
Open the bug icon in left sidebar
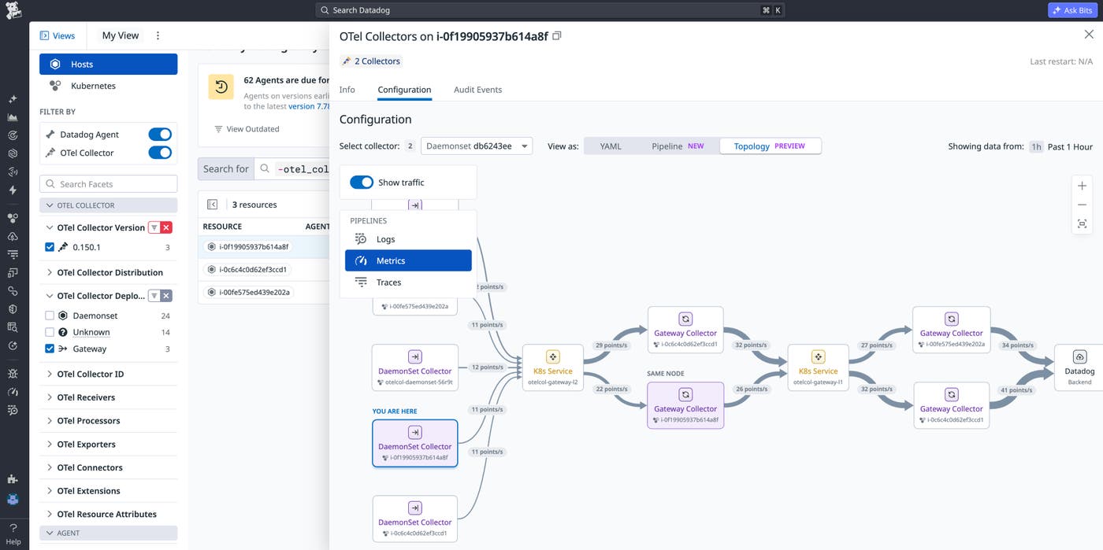click(13, 373)
